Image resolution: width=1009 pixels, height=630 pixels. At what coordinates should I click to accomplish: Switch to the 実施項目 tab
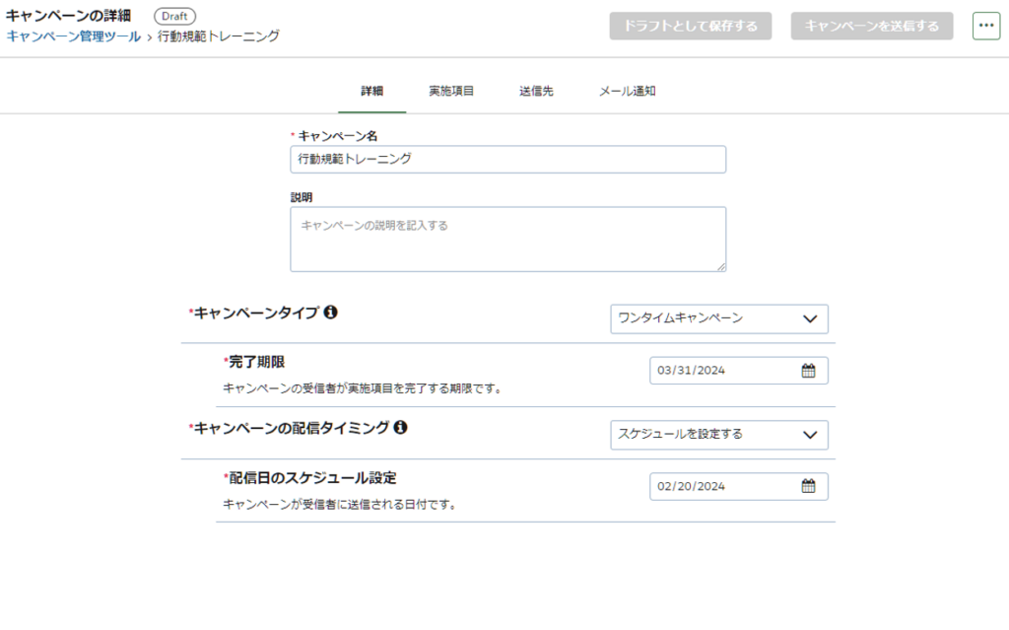click(451, 92)
